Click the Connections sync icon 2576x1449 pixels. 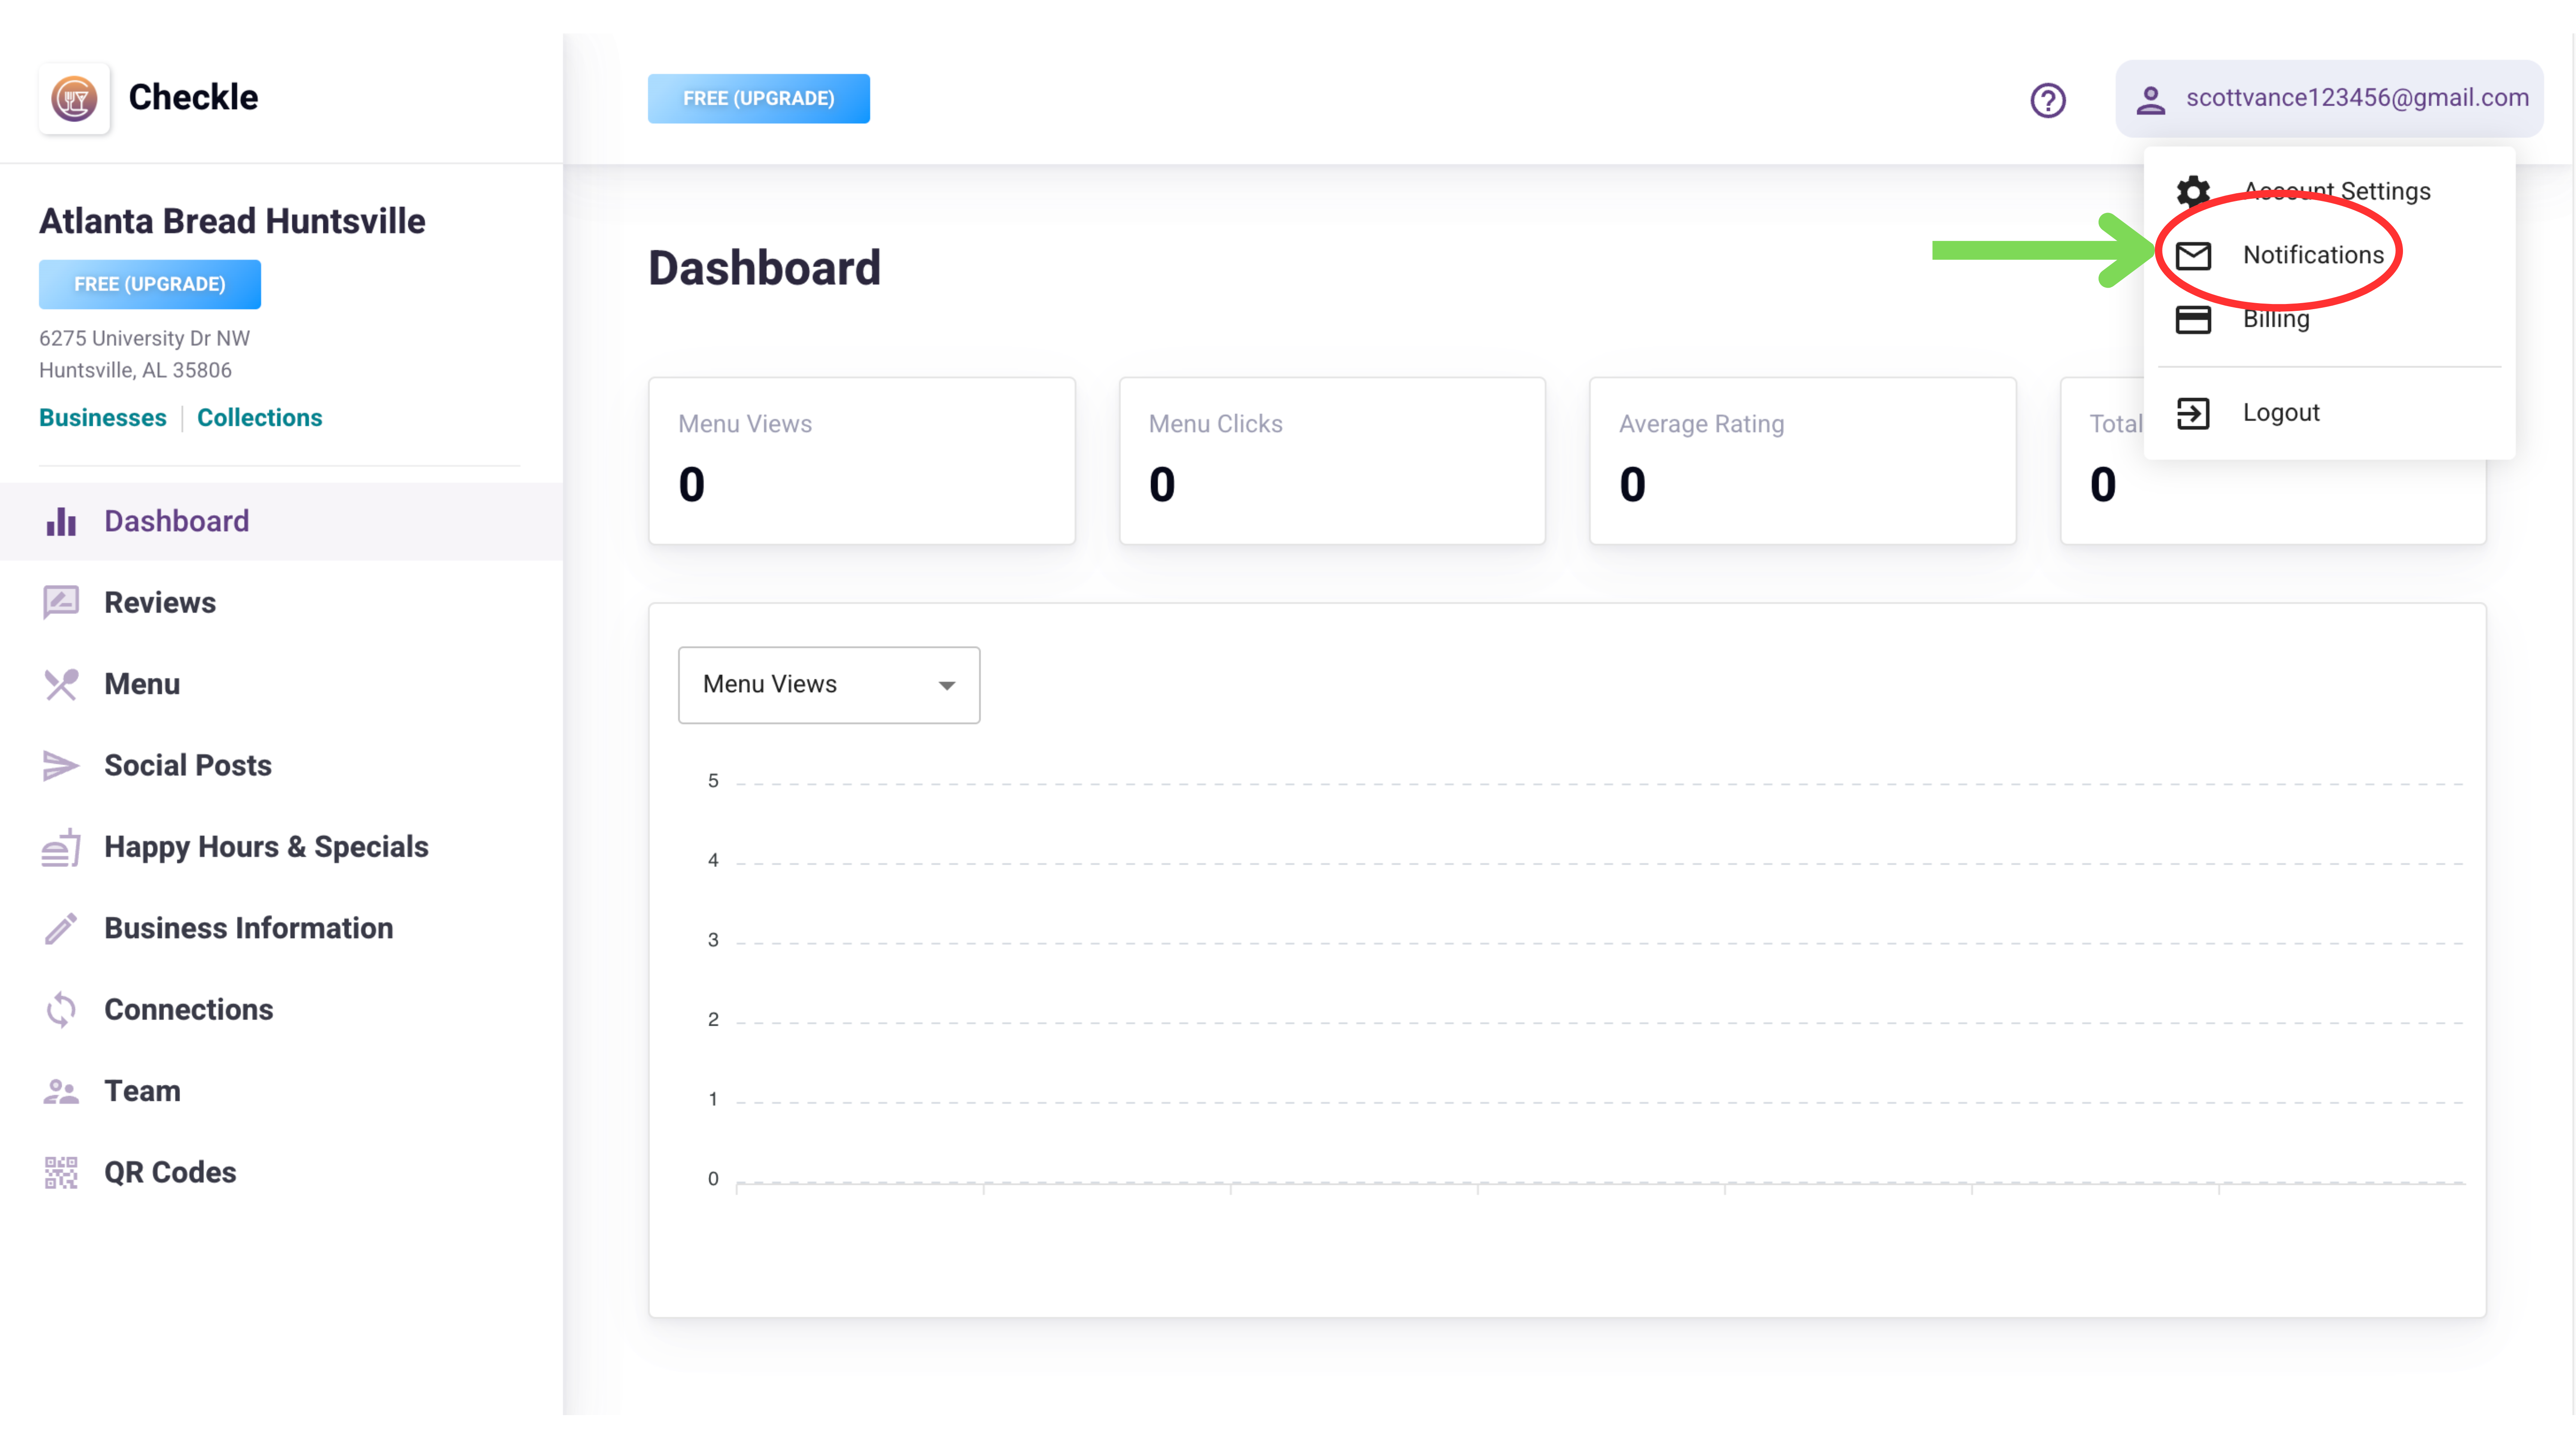pos(61,1010)
